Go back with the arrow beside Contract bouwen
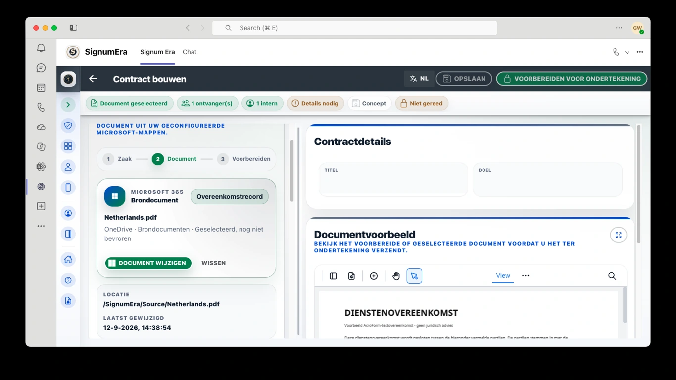Viewport: 676px width, 380px height. (x=93, y=79)
